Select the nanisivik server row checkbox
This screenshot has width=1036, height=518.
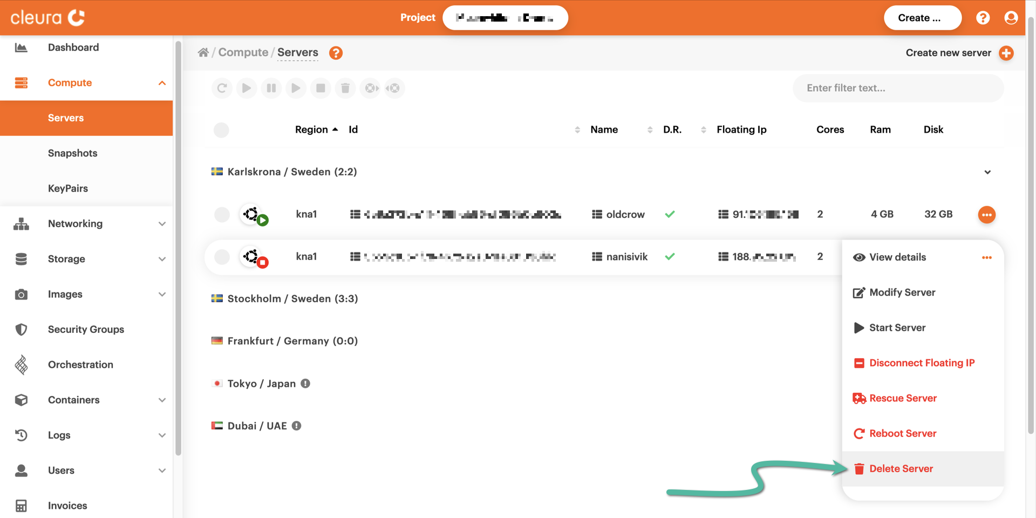click(x=222, y=257)
